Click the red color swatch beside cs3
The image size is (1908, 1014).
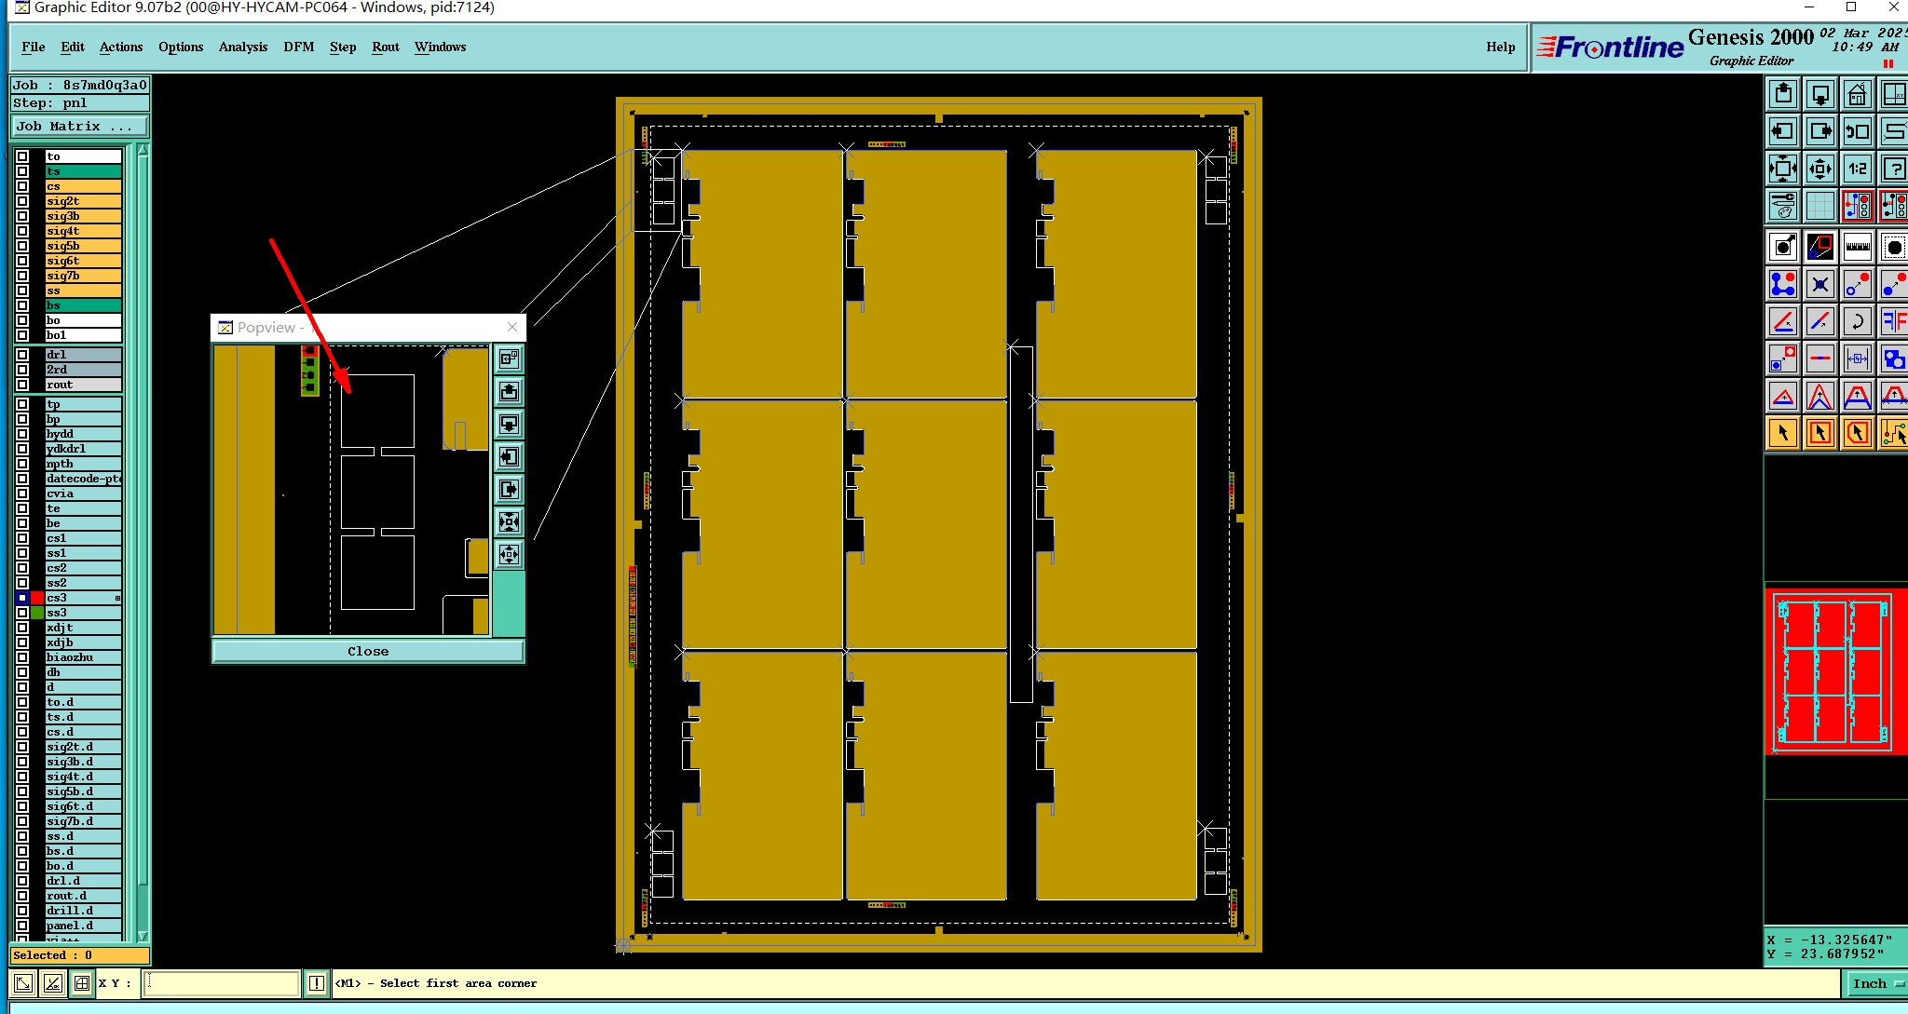pyautogui.click(x=37, y=598)
